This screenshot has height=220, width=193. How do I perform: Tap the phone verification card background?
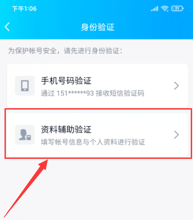click(x=98, y=86)
